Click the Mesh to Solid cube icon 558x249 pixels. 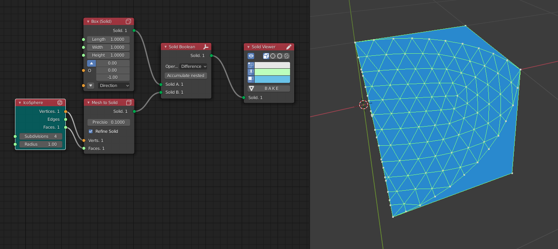point(128,102)
